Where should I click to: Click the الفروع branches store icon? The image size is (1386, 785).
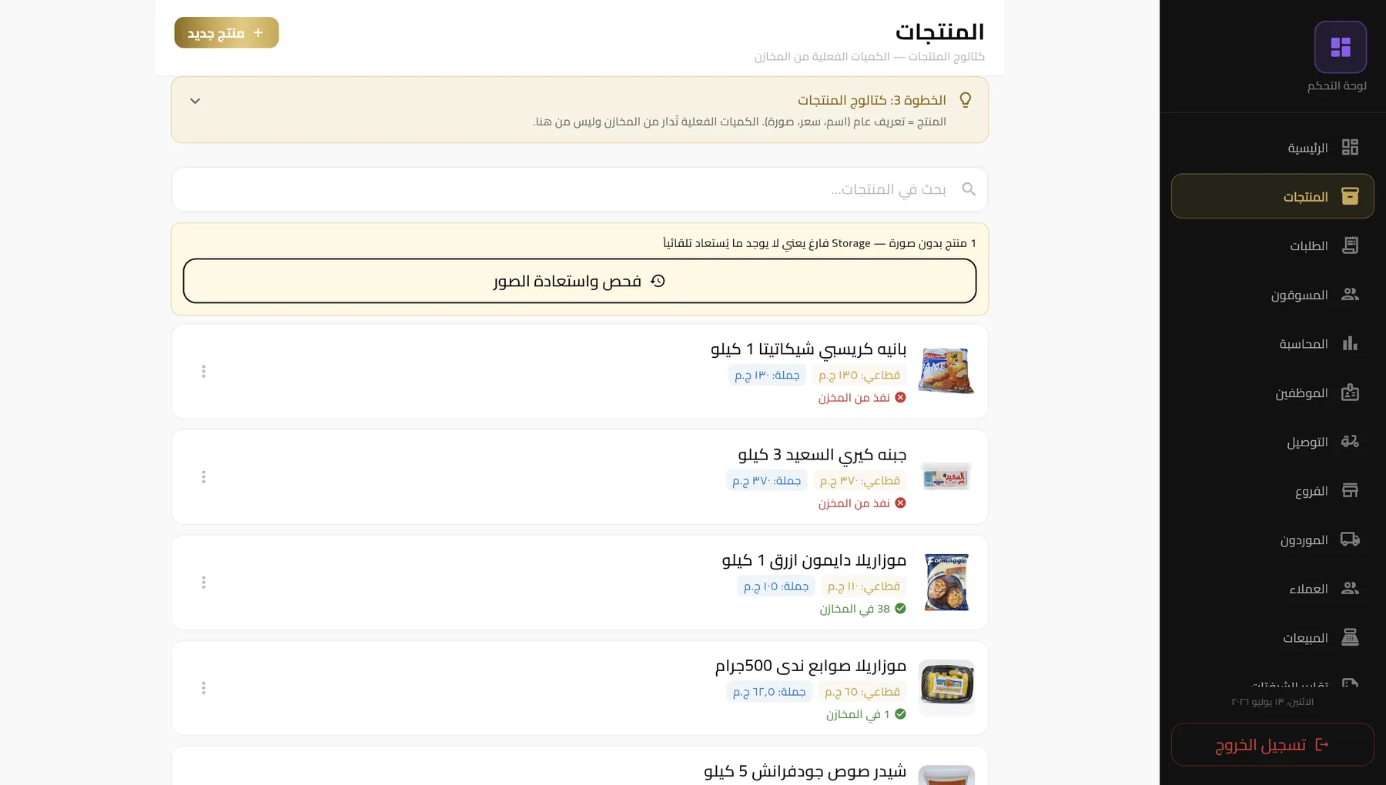click(1350, 490)
